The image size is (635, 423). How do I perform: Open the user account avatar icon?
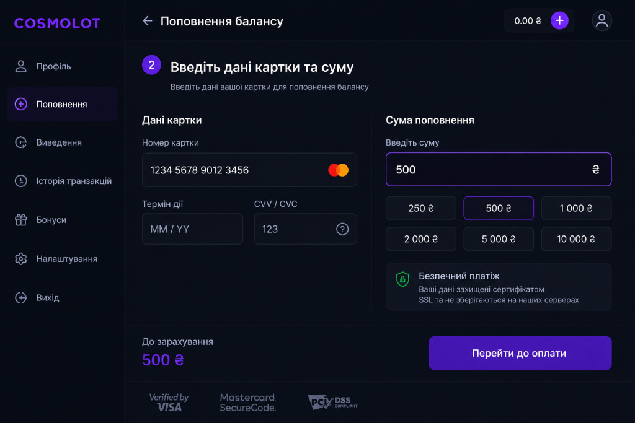602,20
